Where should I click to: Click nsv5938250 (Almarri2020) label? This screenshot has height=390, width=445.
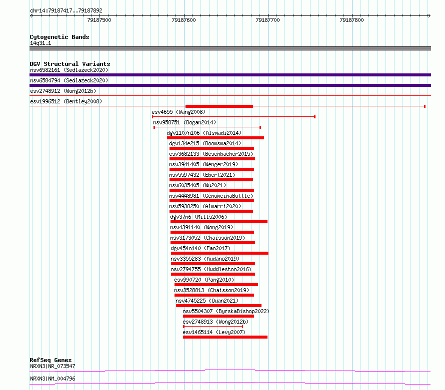point(205,206)
